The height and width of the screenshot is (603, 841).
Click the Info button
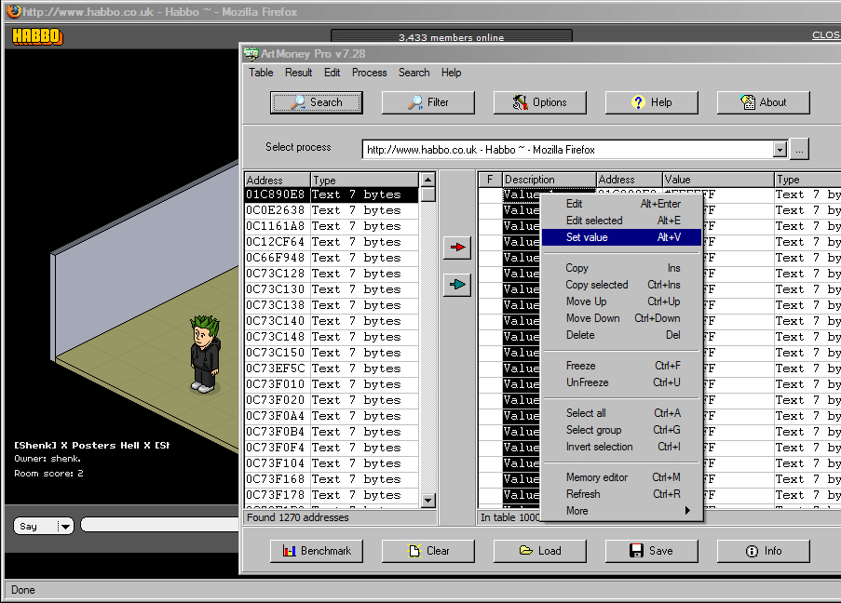click(763, 551)
